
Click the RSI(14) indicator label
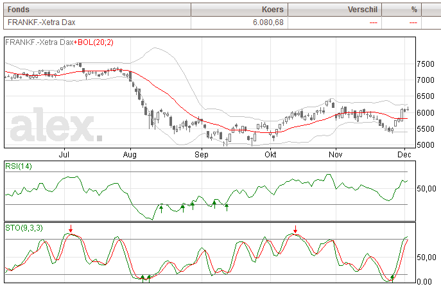click(19, 166)
